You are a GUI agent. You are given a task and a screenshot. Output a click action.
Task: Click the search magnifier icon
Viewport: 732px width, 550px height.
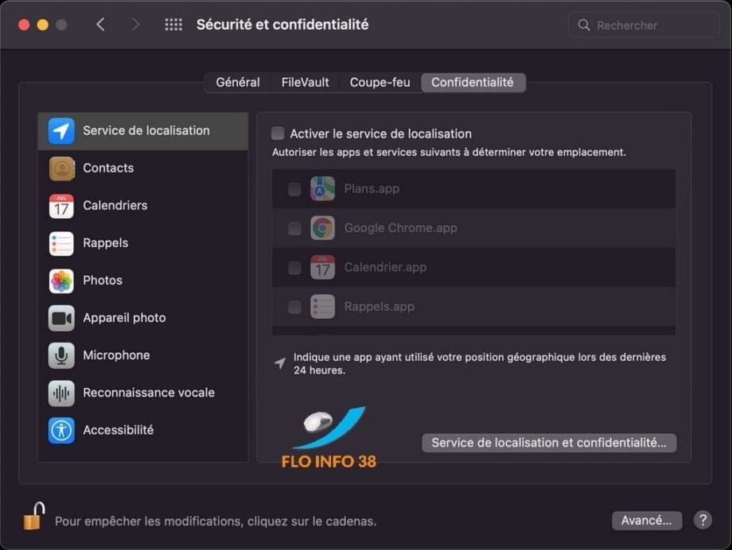[583, 25]
